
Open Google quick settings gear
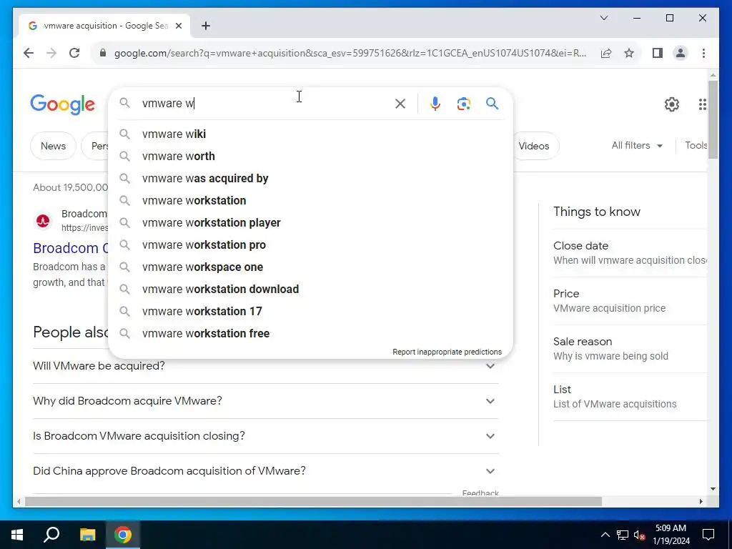click(672, 104)
